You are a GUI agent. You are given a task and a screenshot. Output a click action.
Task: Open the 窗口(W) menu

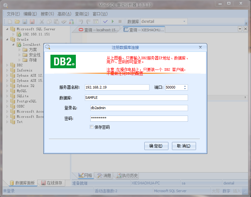100,14
